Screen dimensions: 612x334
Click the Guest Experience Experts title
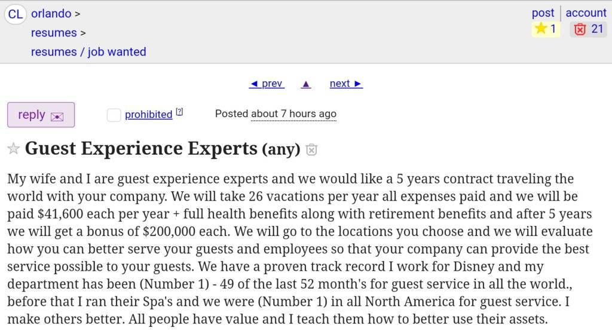point(141,148)
